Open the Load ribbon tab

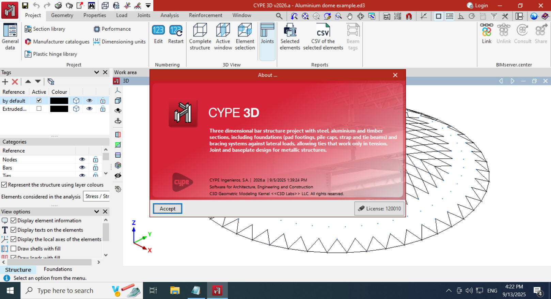pyautogui.click(x=122, y=15)
